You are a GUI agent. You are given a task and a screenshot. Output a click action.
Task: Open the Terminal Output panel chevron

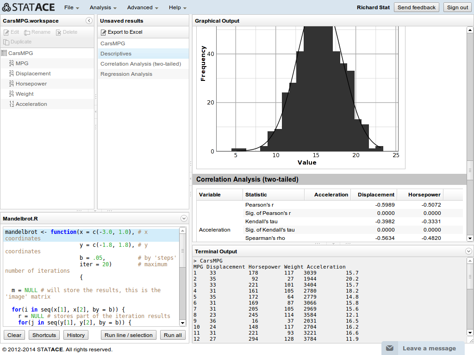(x=468, y=251)
